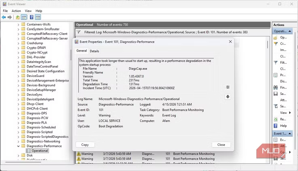298x171 pixels.
Task: Click the Up One Level folder icon
Action: pos(17,17)
